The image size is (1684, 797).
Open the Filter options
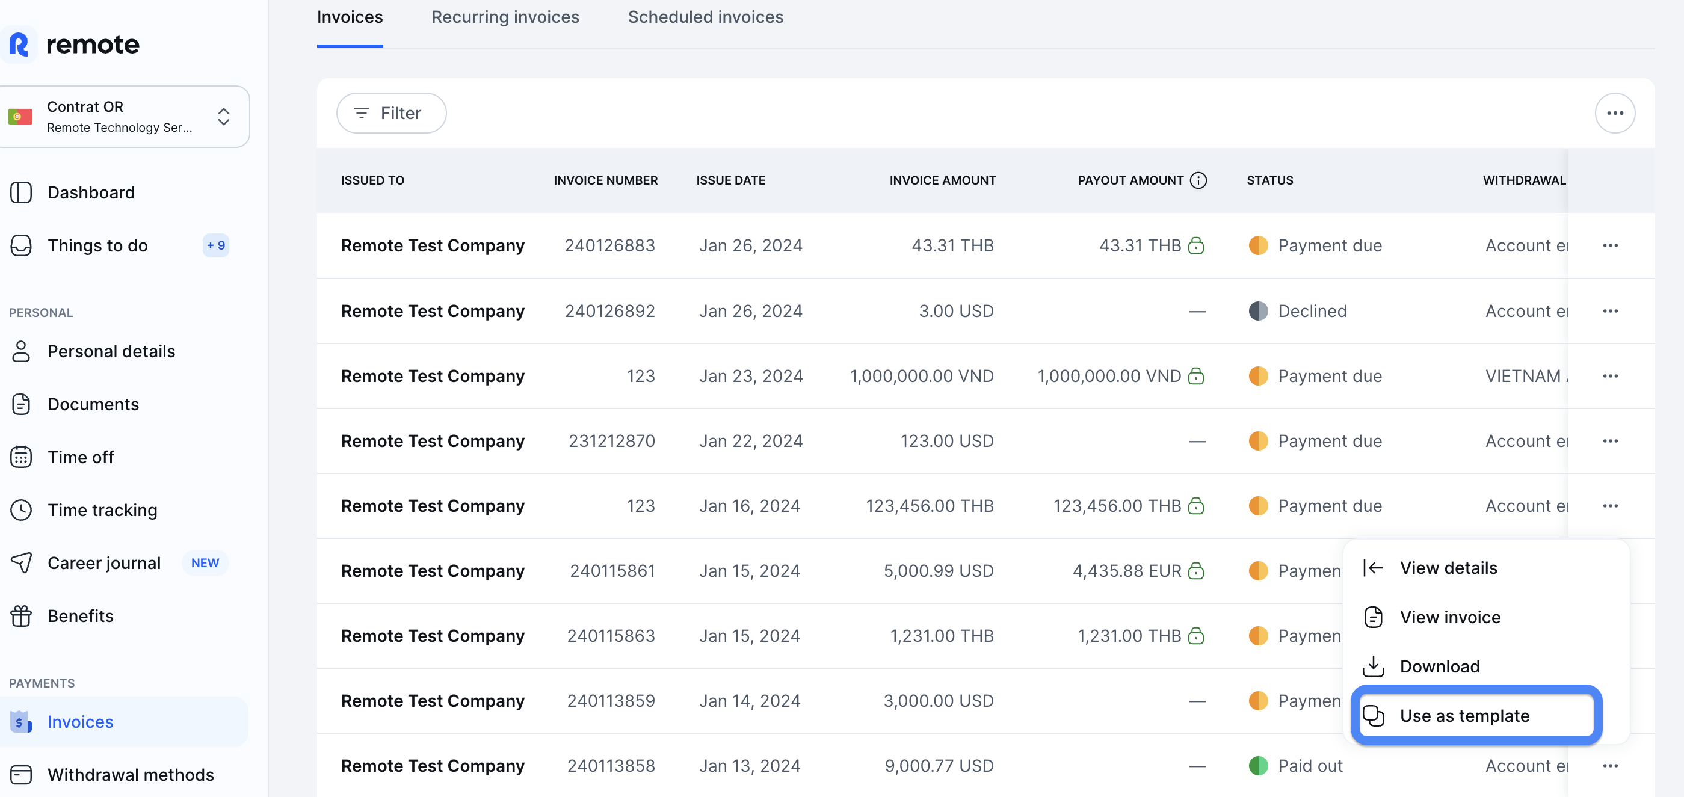[391, 113]
